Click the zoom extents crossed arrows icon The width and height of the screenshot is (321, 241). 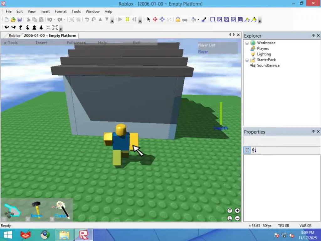[55, 27]
